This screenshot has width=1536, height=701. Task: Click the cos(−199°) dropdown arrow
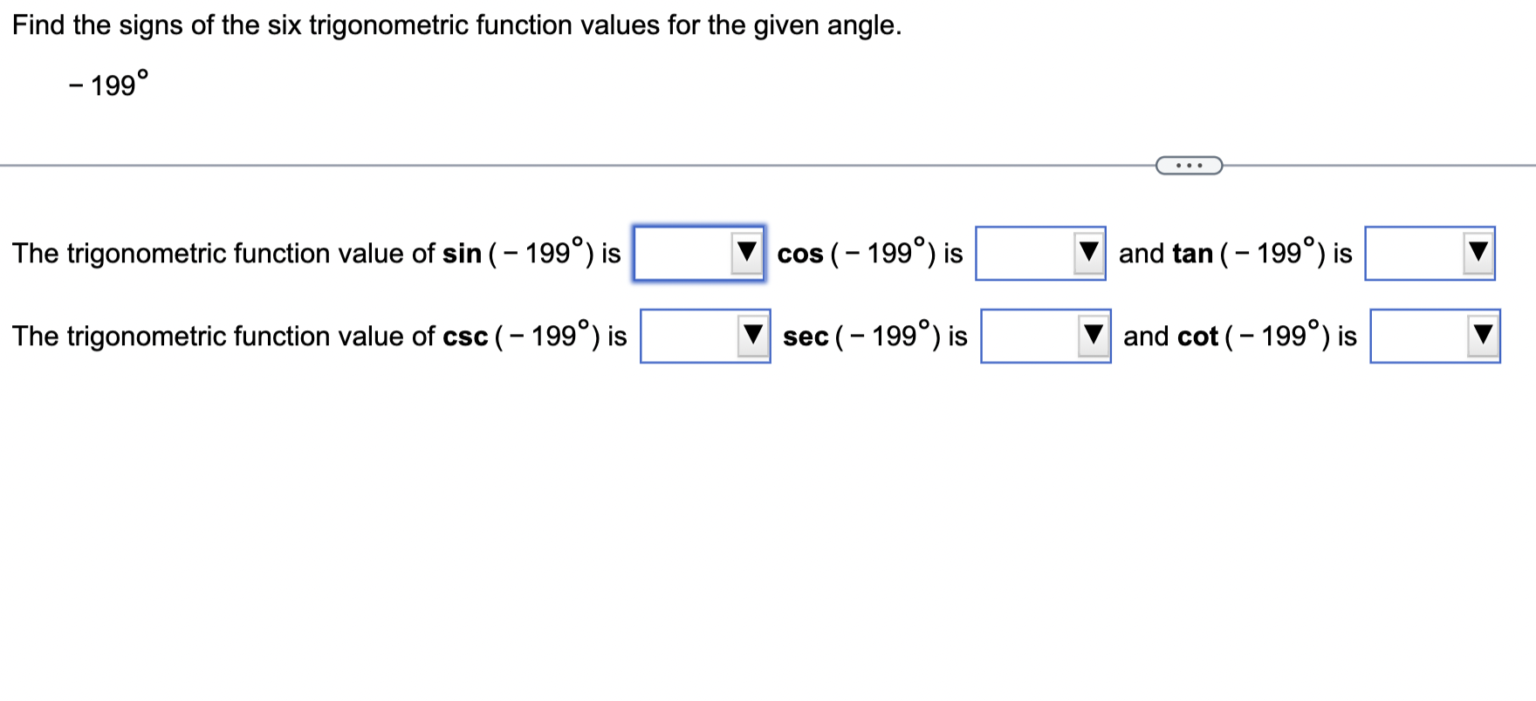[x=1088, y=252]
